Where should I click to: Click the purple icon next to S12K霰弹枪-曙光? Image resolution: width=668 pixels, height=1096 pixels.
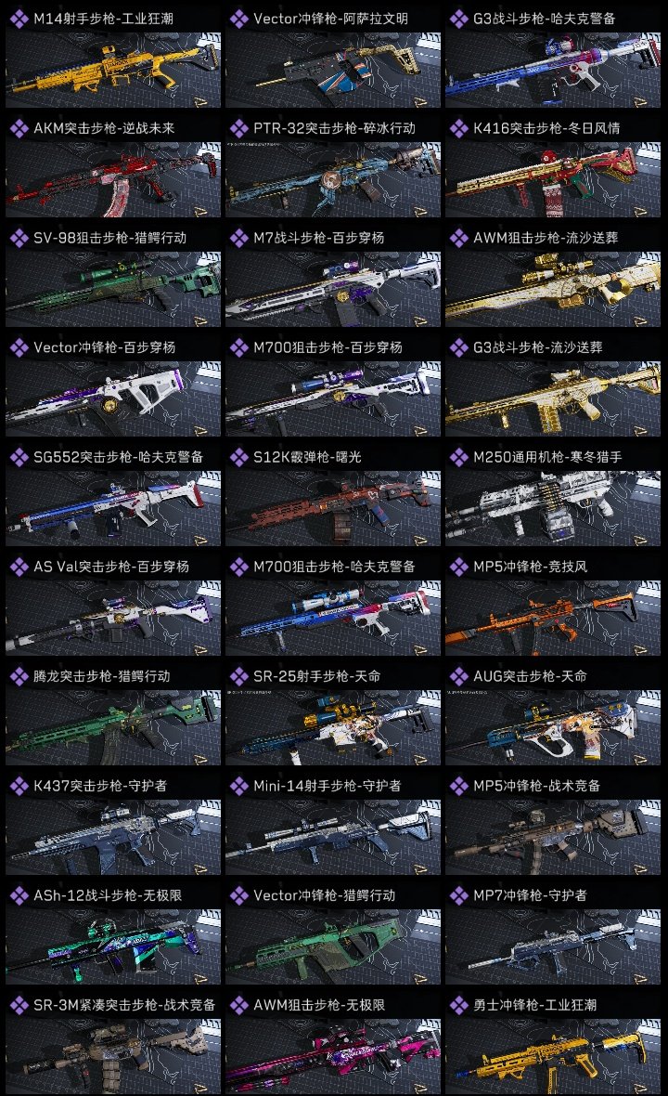pos(238,457)
